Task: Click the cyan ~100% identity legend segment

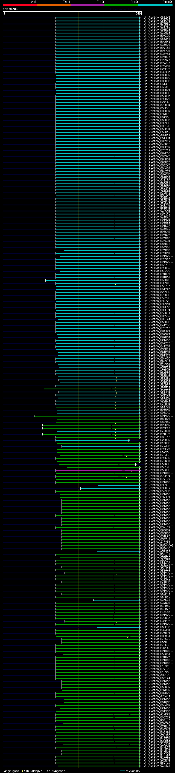Action: click(x=155, y=5)
